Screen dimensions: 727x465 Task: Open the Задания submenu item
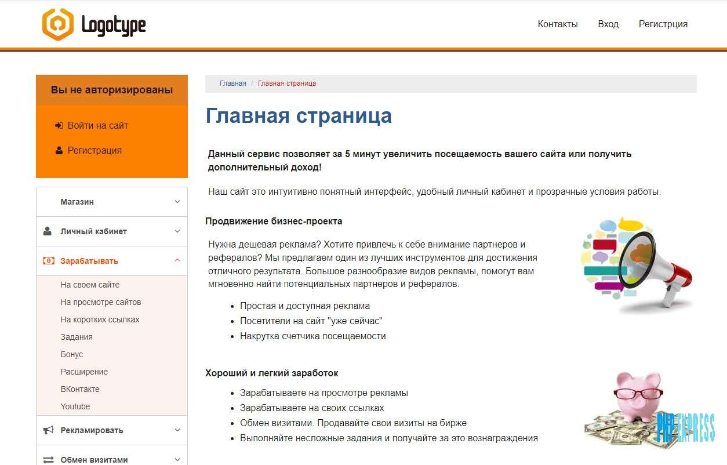coord(77,337)
